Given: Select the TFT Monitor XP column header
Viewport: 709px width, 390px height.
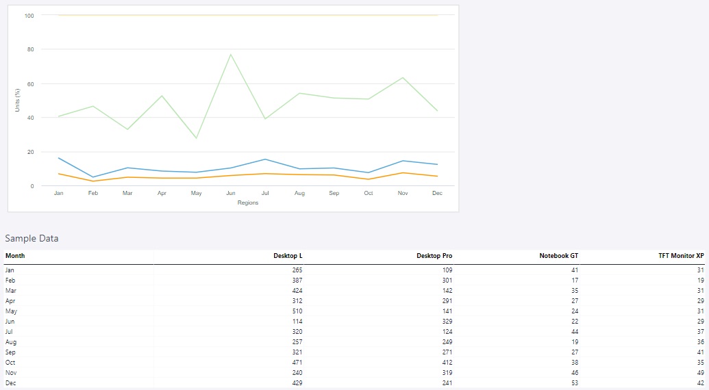Looking at the screenshot, I should pos(681,256).
